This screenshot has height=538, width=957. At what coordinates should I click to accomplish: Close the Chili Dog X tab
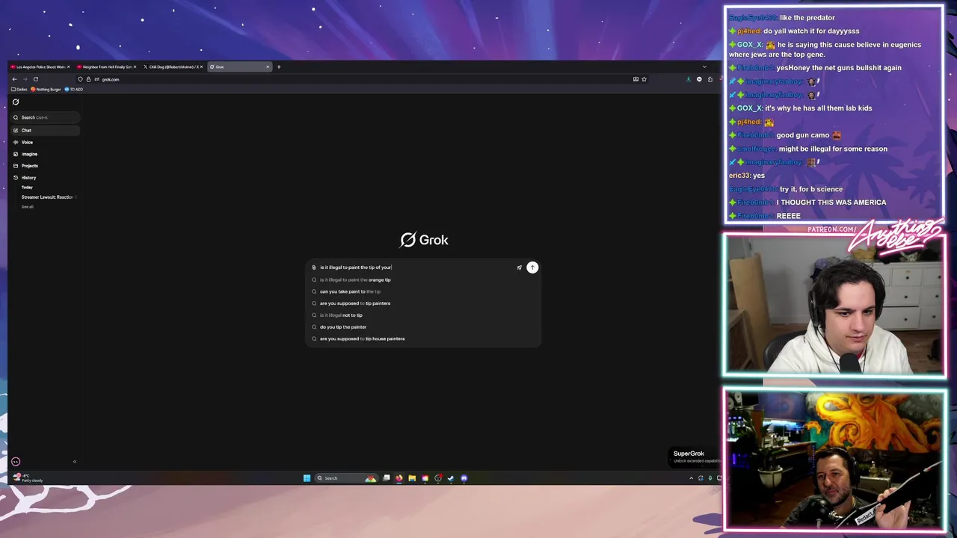[x=201, y=67]
